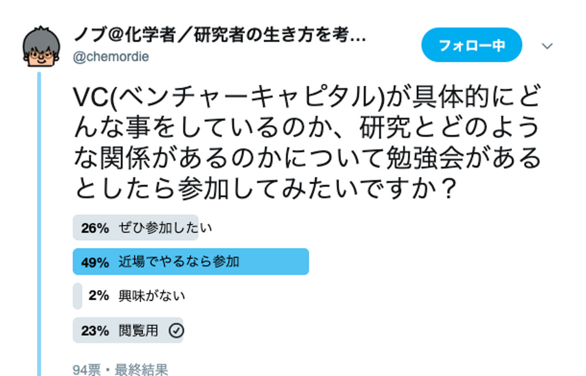
Task: Click the 26% result percentage label
Action: pyautogui.click(x=95, y=228)
